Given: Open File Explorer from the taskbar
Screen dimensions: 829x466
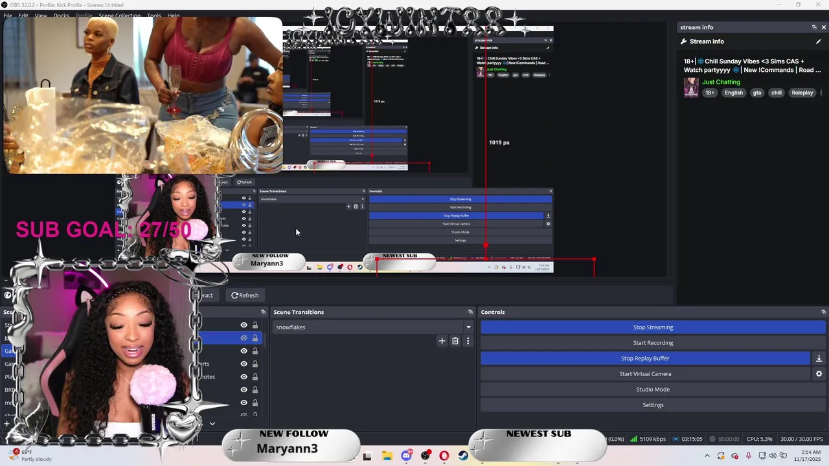Looking at the screenshot, I should coord(387,456).
